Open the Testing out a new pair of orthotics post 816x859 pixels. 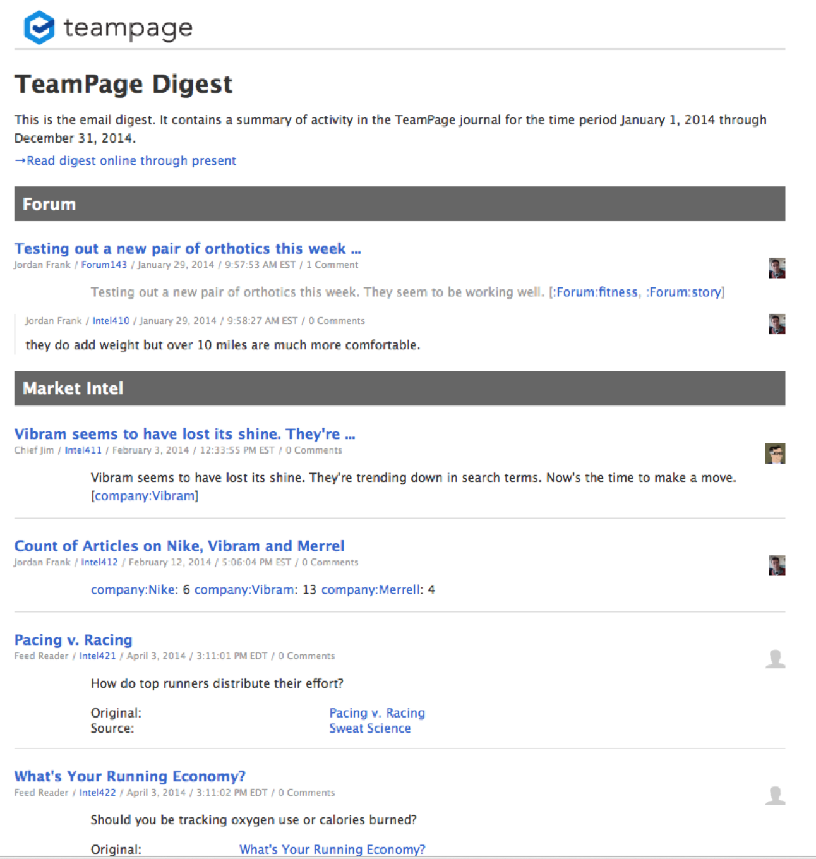pos(188,248)
